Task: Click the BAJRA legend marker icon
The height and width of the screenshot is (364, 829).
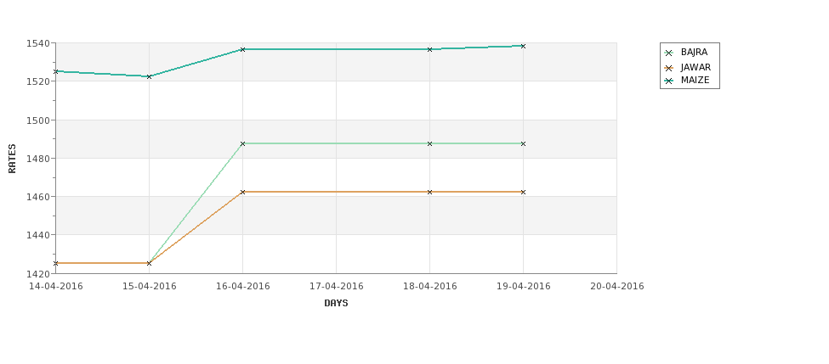Action: pos(668,53)
